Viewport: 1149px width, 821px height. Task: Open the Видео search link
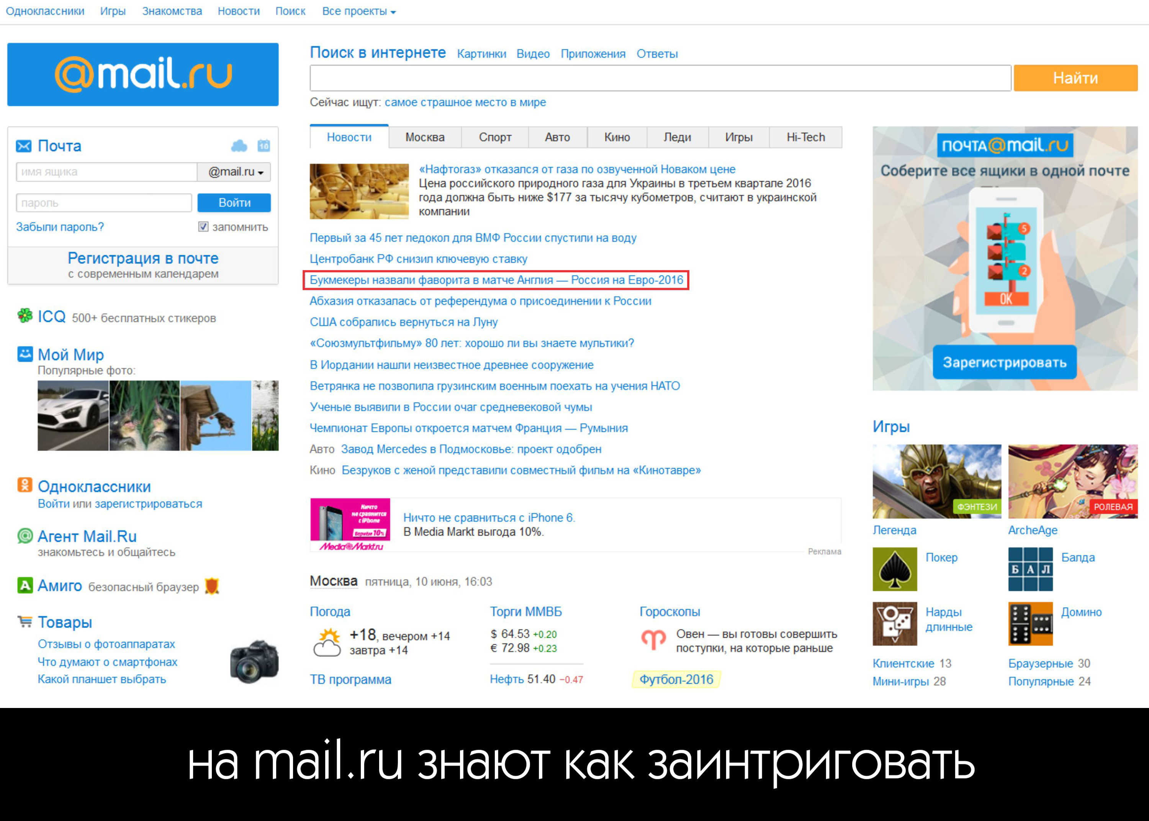(x=533, y=54)
